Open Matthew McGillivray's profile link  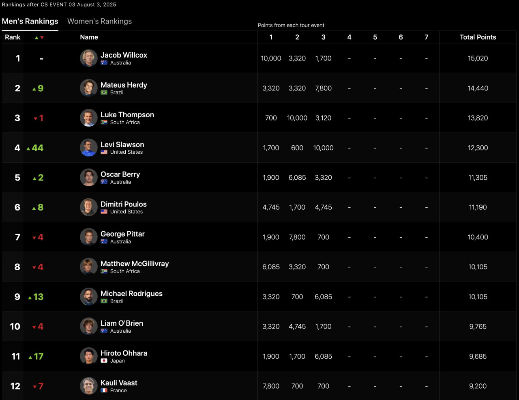(x=135, y=264)
